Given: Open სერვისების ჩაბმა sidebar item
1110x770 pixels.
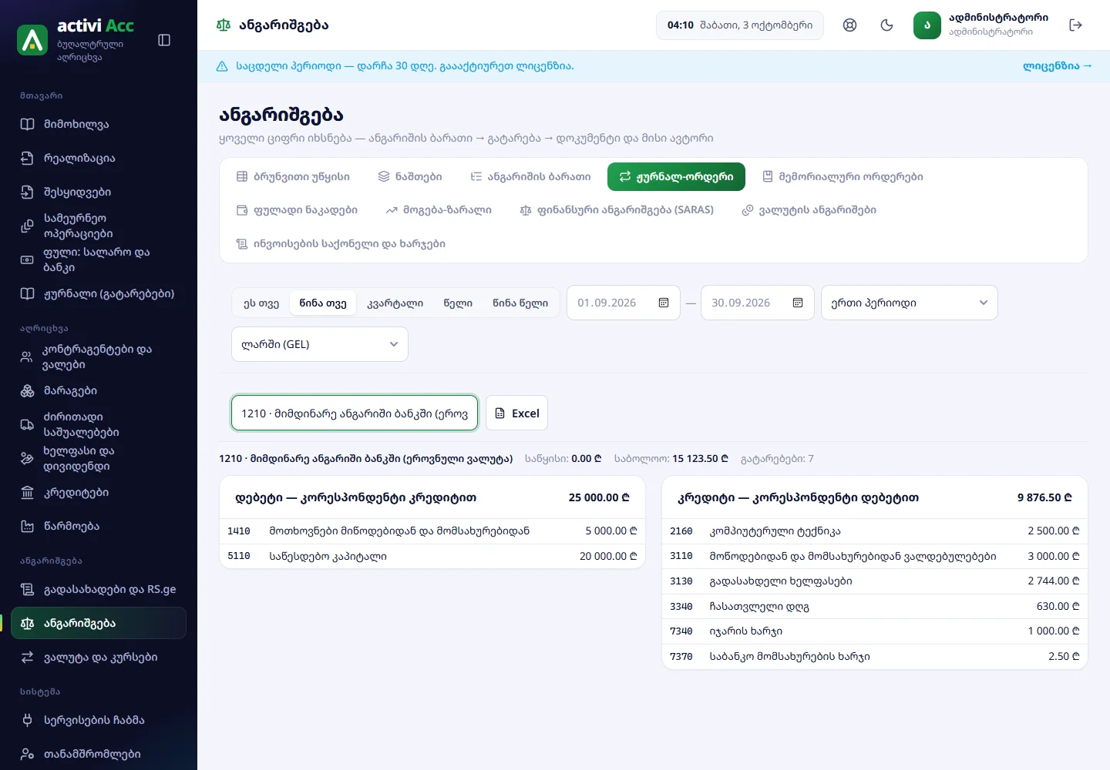Looking at the screenshot, I should point(99,720).
